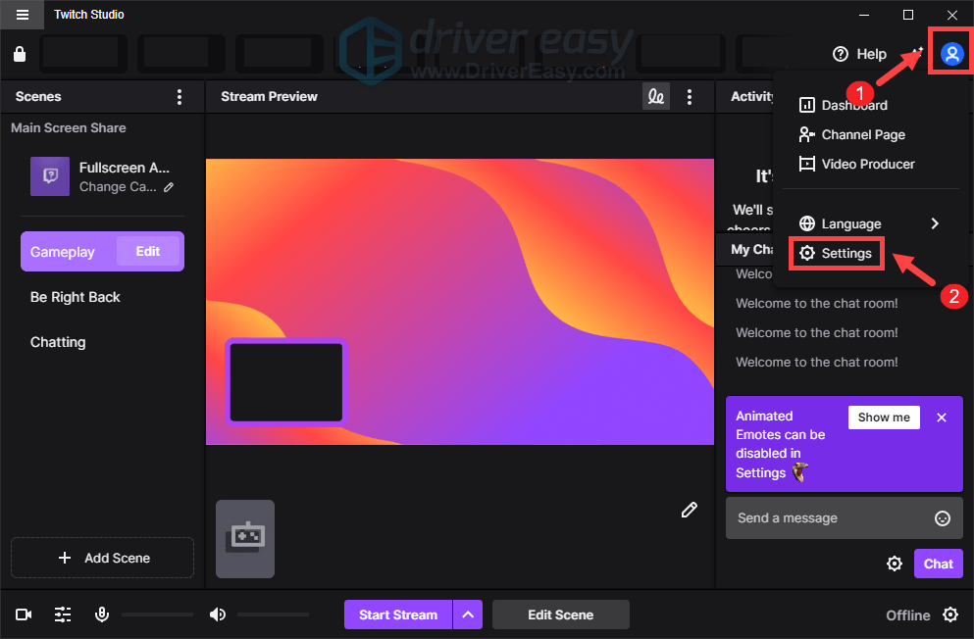Click the Change Ca... text
Image resolution: width=974 pixels, height=639 pixels.
tap(118, 187)
